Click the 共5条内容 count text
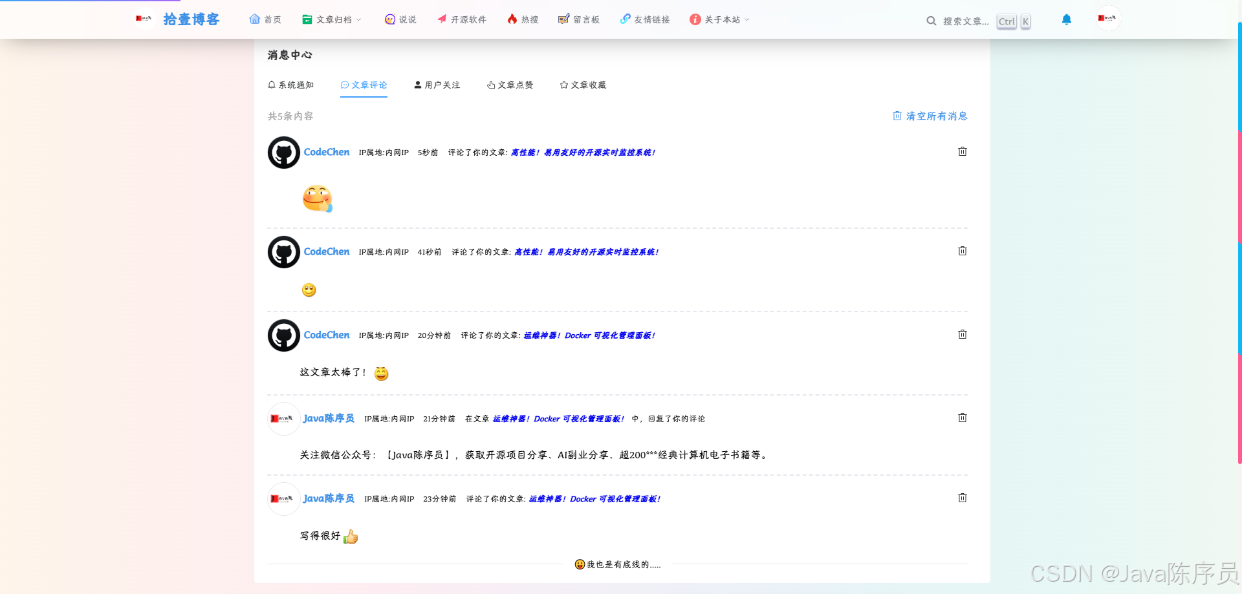This screenshot has width=1242, height=594. point(290,116)
